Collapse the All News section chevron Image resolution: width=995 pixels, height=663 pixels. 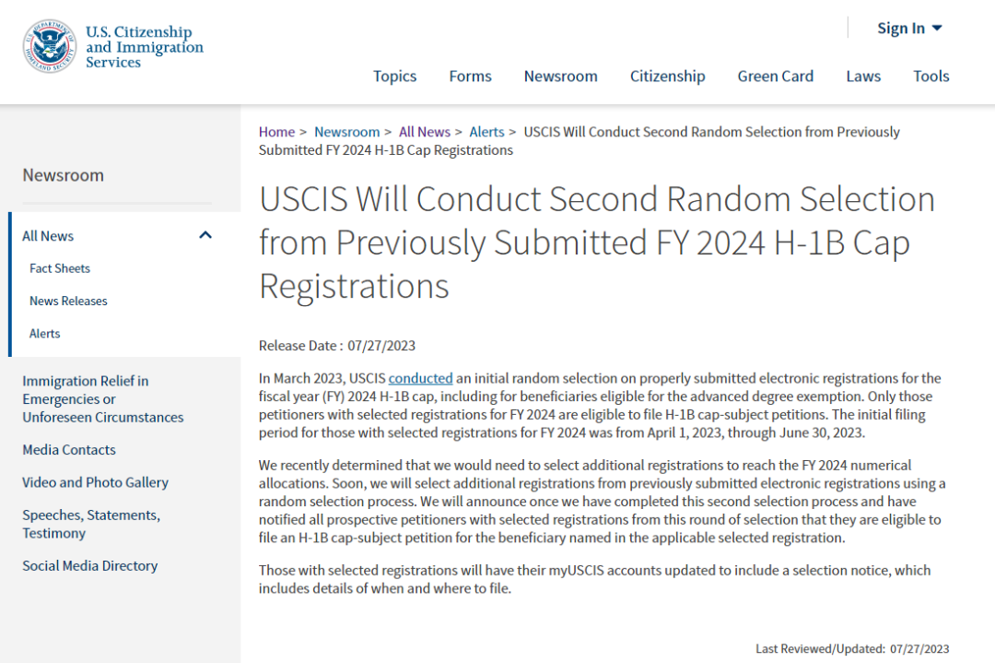click(x=205, y=236)
